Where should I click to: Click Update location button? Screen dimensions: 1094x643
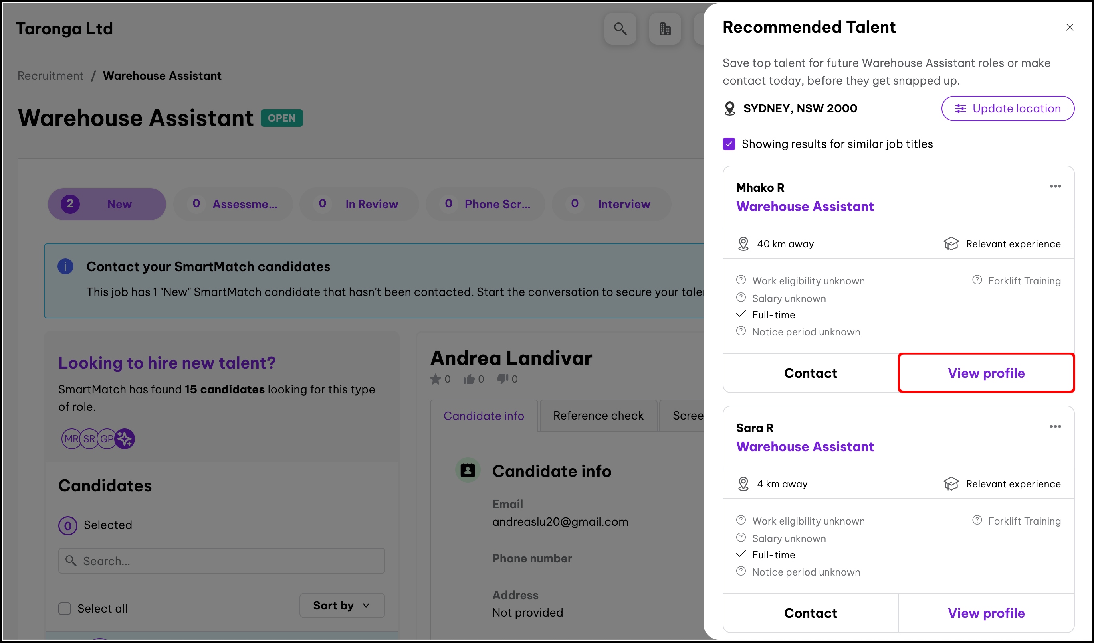click(x=1007, y=108)
